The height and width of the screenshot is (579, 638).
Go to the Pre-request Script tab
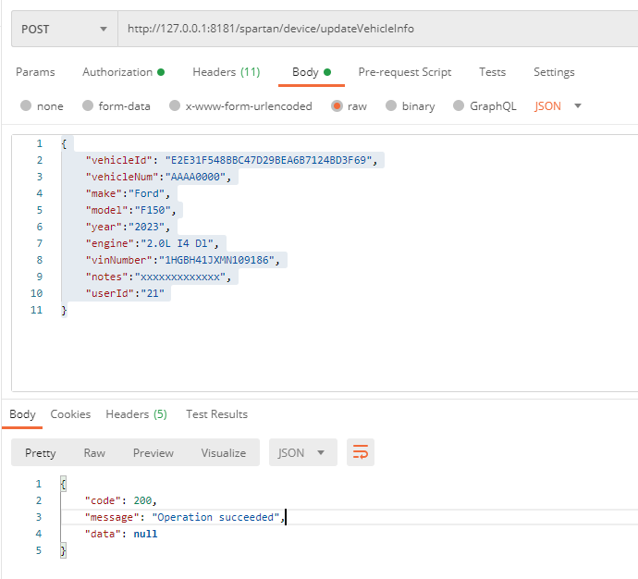[405, 72]
